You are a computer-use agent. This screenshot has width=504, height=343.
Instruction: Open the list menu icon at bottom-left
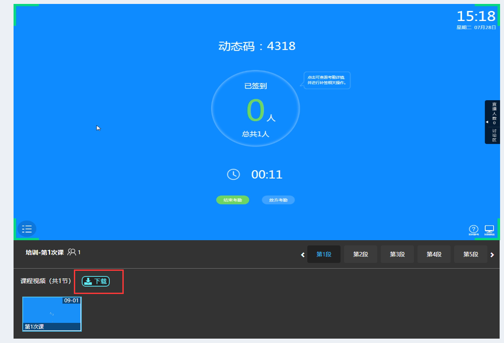click(27, 229)
